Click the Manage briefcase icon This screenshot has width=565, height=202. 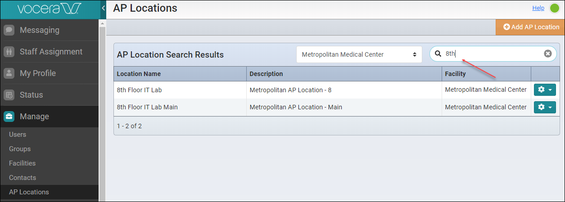tap(9, 117)
